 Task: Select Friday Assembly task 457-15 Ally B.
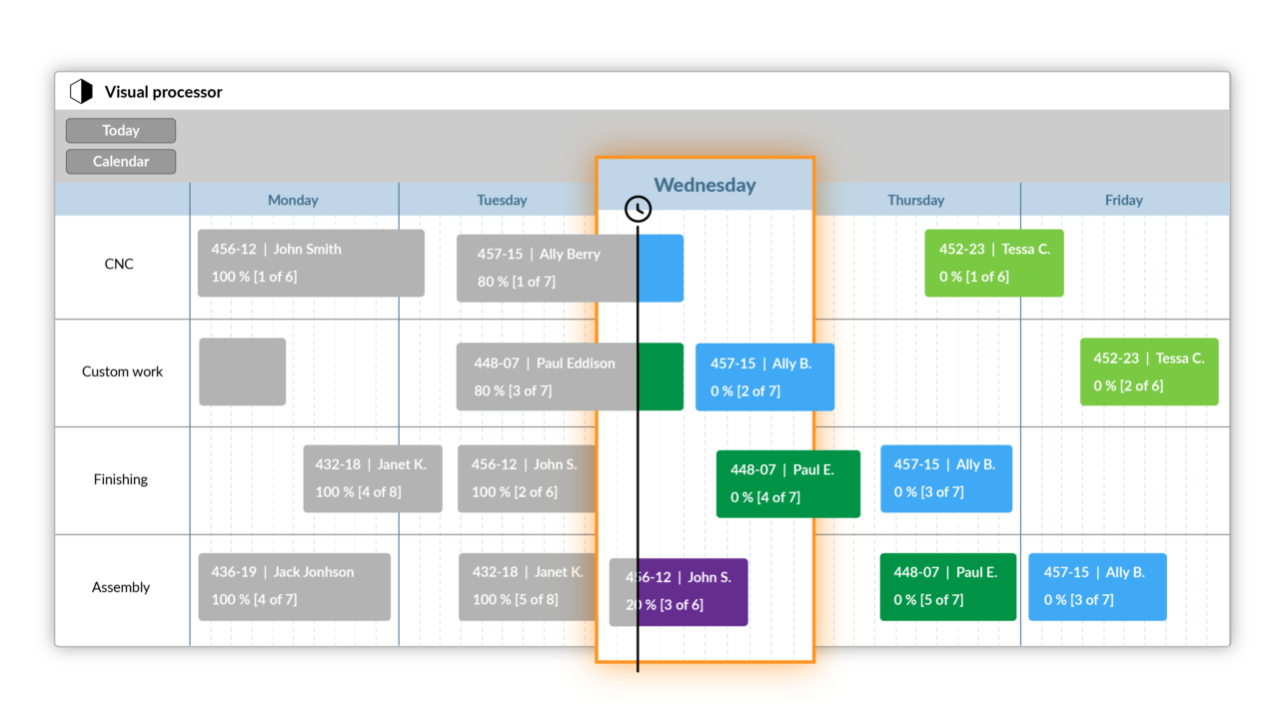pos(1096,586)
